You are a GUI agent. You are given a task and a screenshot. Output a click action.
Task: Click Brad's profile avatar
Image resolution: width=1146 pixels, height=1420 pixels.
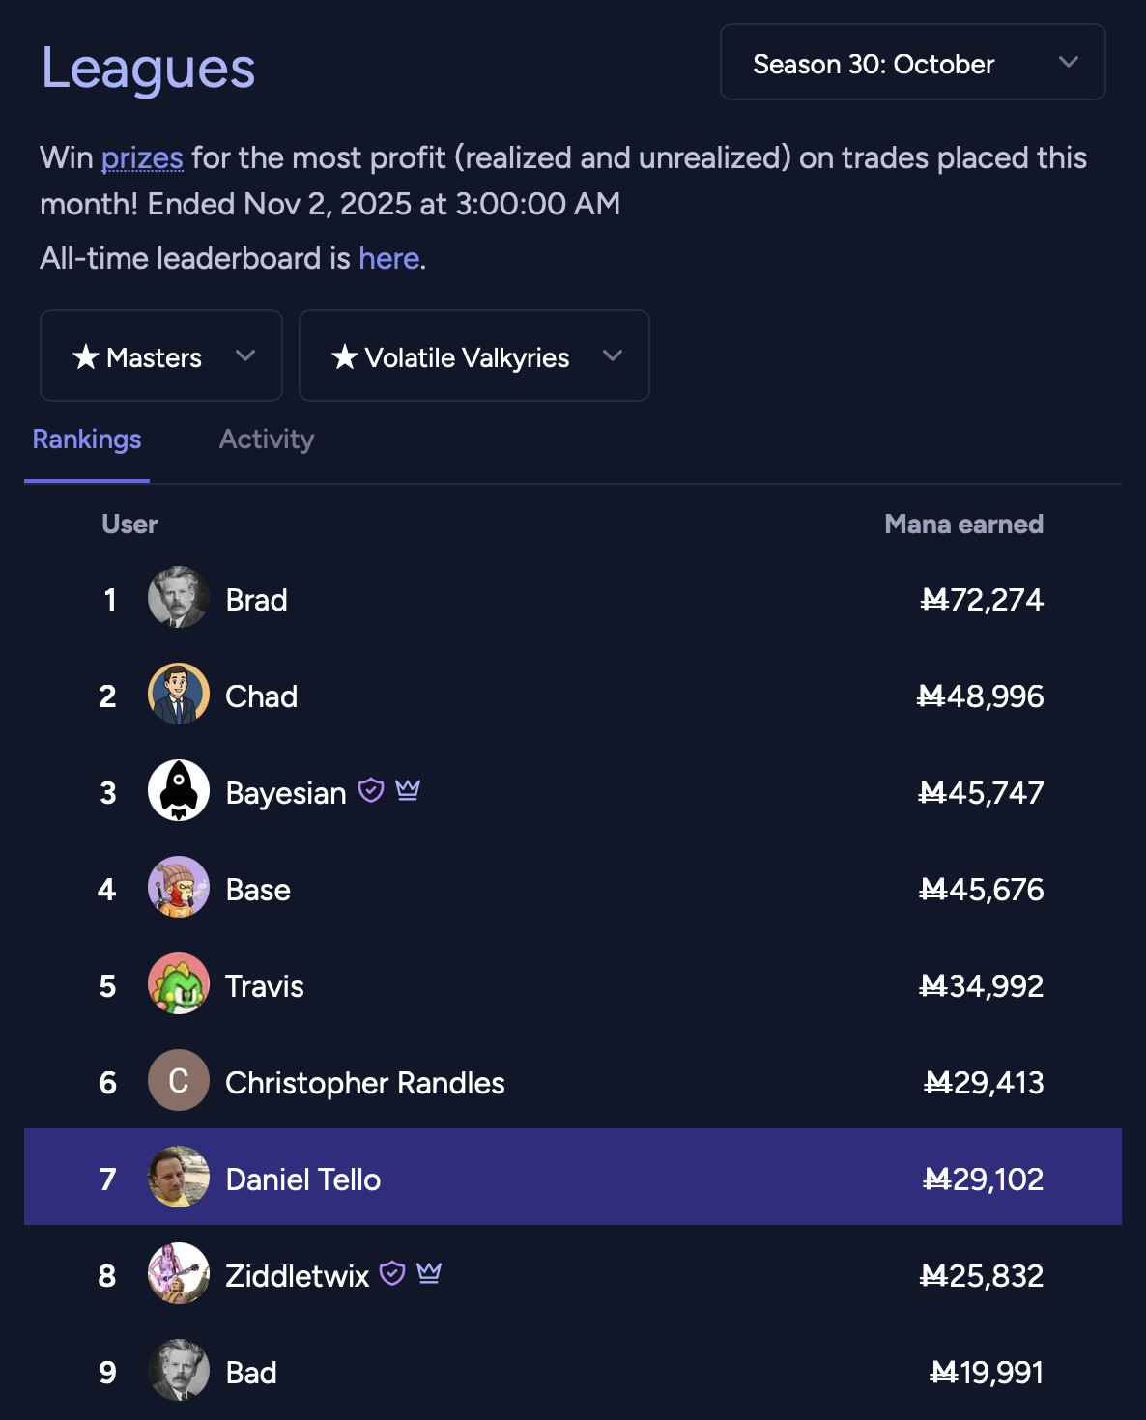click(x=179, y=598)
